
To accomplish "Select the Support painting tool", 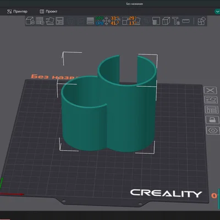I will coord(156,21).
